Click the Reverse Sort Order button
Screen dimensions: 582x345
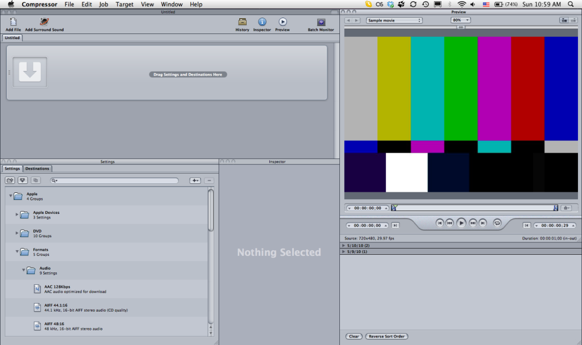[386, 336]
